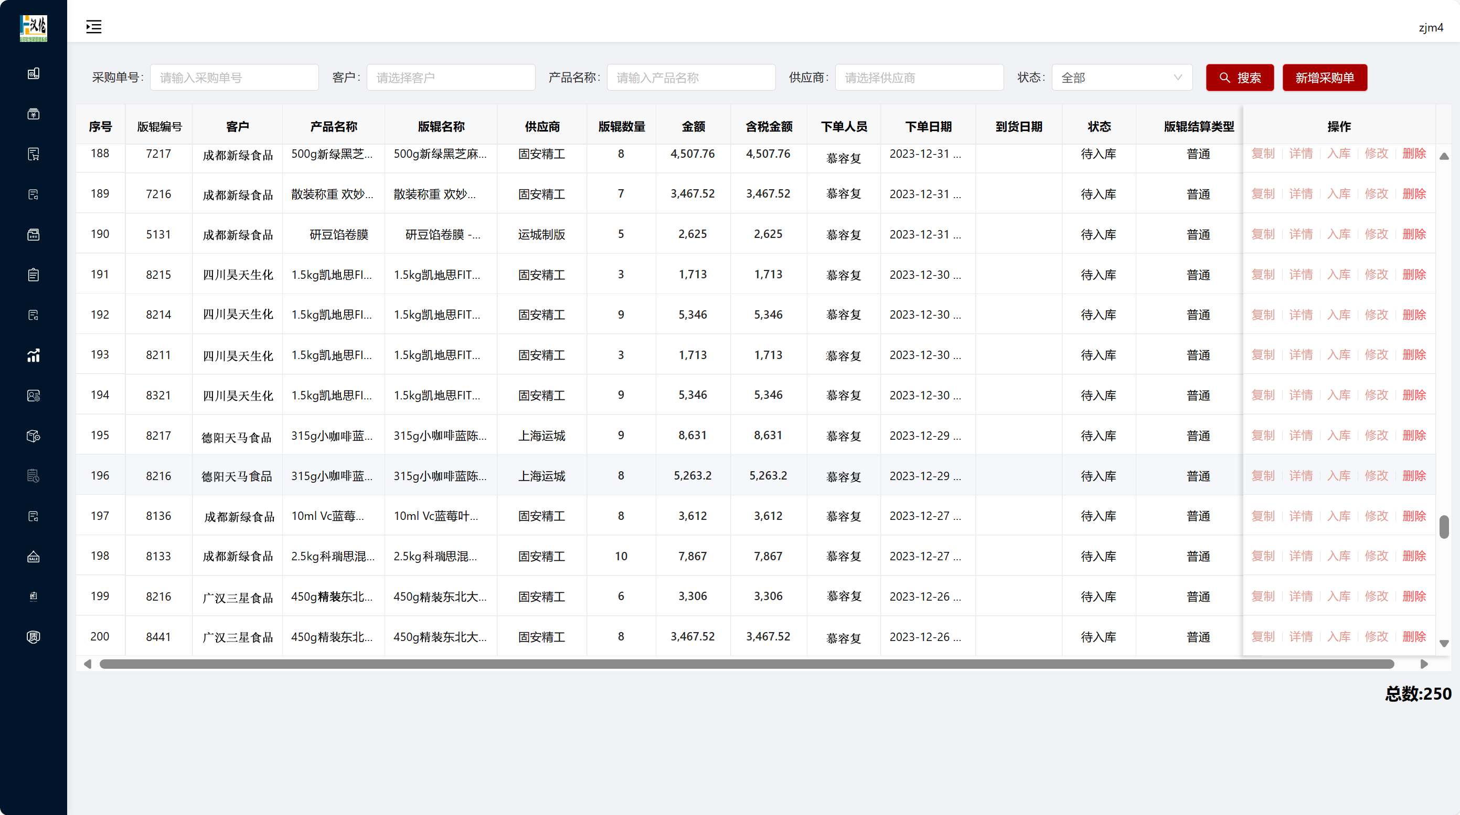Click 删除 for row 192
The image size is (1460, 815).
click(x=1414, y=314)
